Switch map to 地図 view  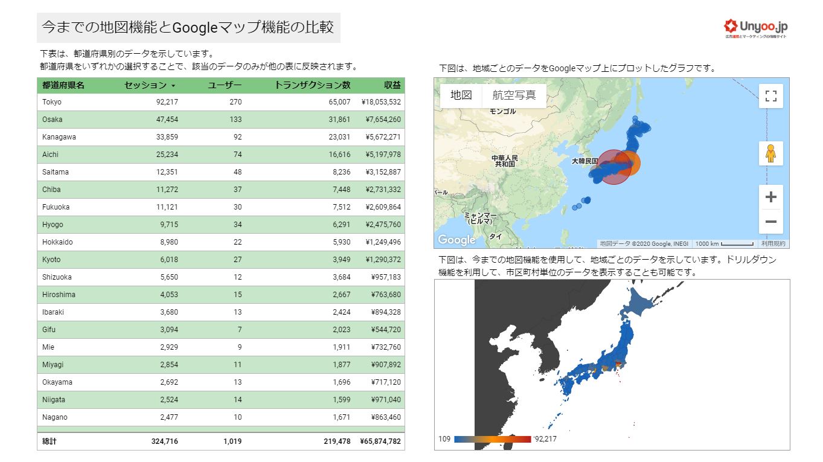point(461,95)
